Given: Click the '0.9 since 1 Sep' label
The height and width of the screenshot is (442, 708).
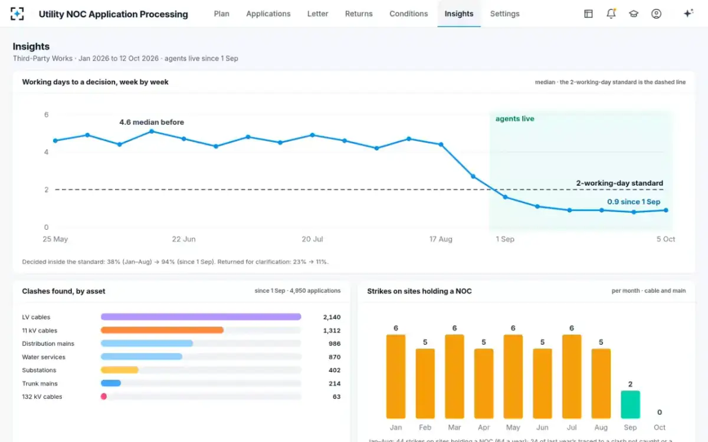Looking at the screenshot, I should click(634, 202).
